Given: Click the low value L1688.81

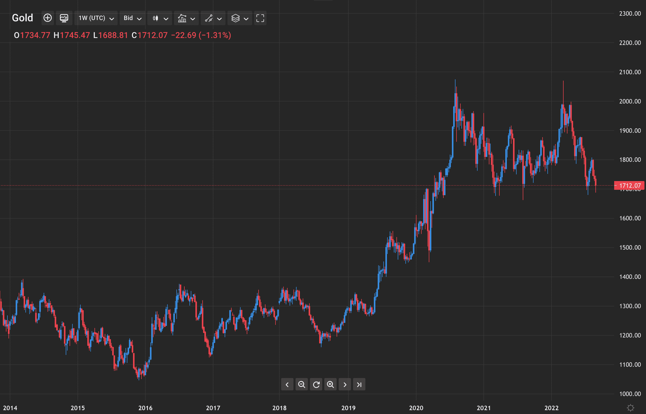Looking at the screenshot, I should (x=110, y=35).
